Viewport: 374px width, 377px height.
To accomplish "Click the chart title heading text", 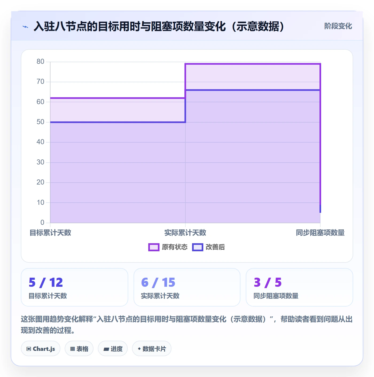I will (159, 26).
